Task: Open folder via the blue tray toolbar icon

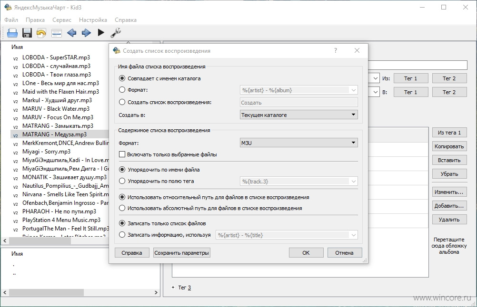Action: pyautogui.click(x=12, y=33)
